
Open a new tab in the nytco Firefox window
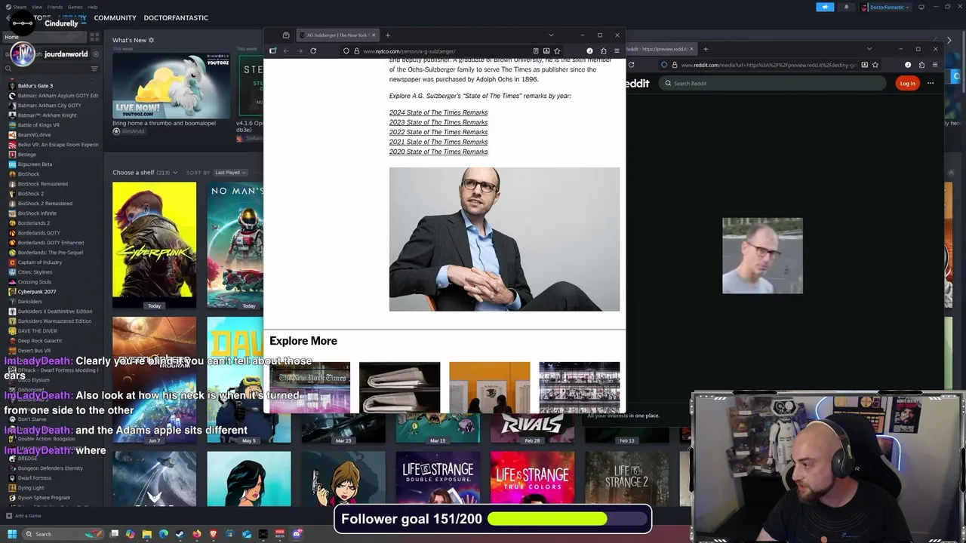388,35
